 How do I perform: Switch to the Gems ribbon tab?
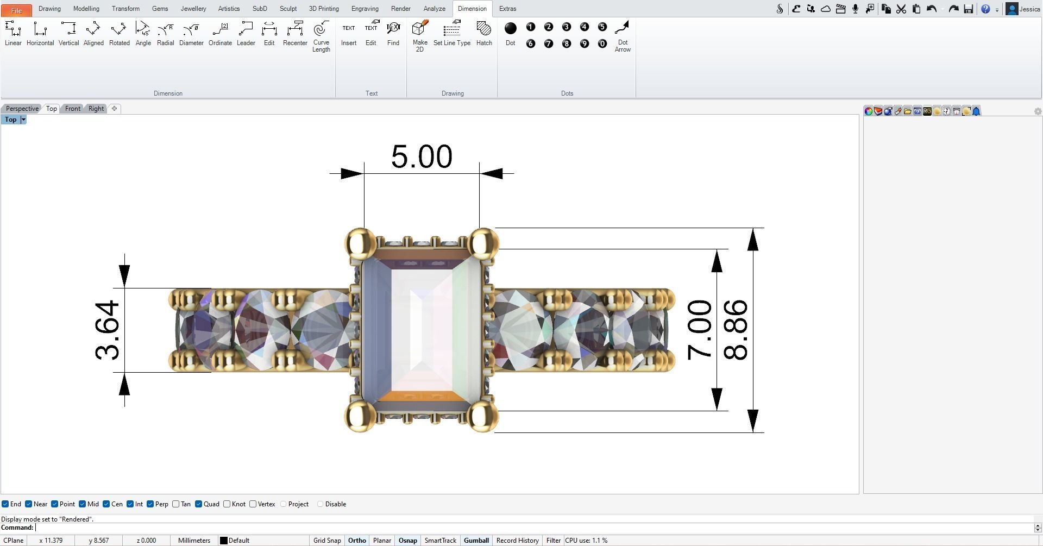[x=160, y=9]
